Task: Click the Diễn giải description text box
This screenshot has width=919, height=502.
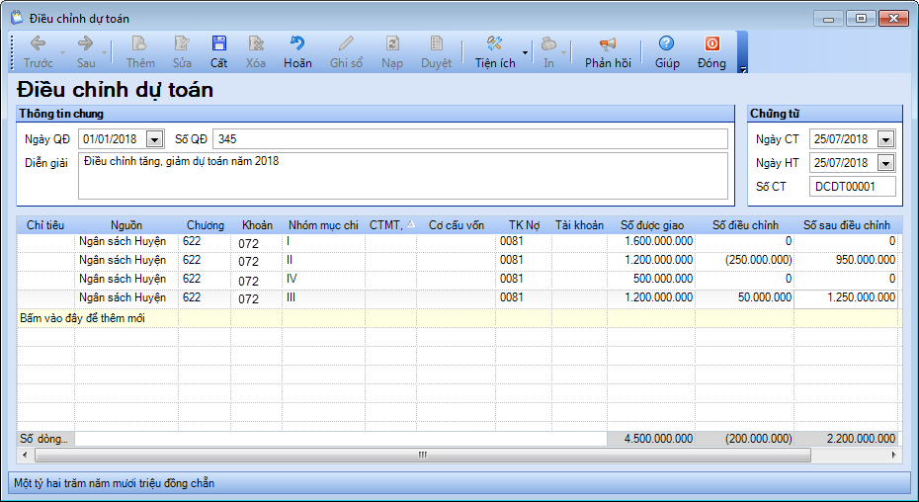Action: click(x=402, y=176)
